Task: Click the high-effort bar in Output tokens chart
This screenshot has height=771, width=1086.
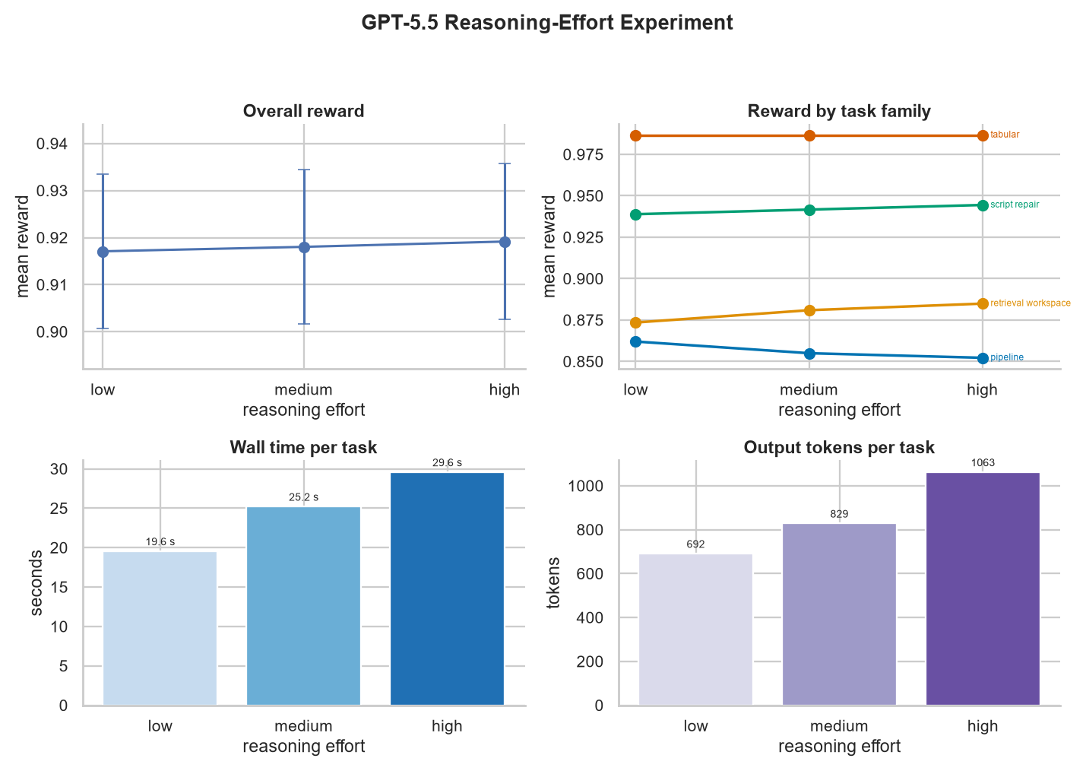Action: tap(983, 589)
